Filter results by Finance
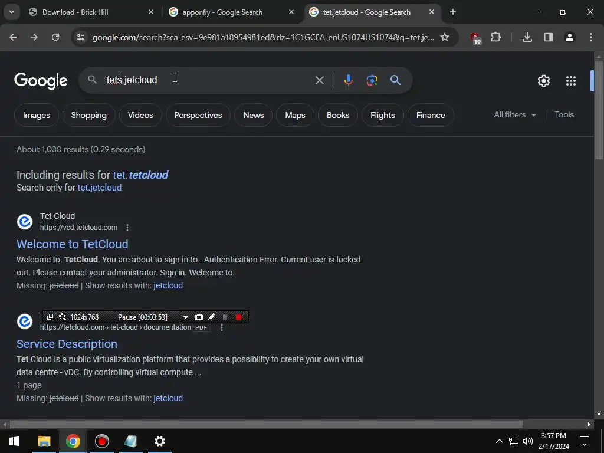Viewport: 604px width, 453px height. tap(431, 115)
